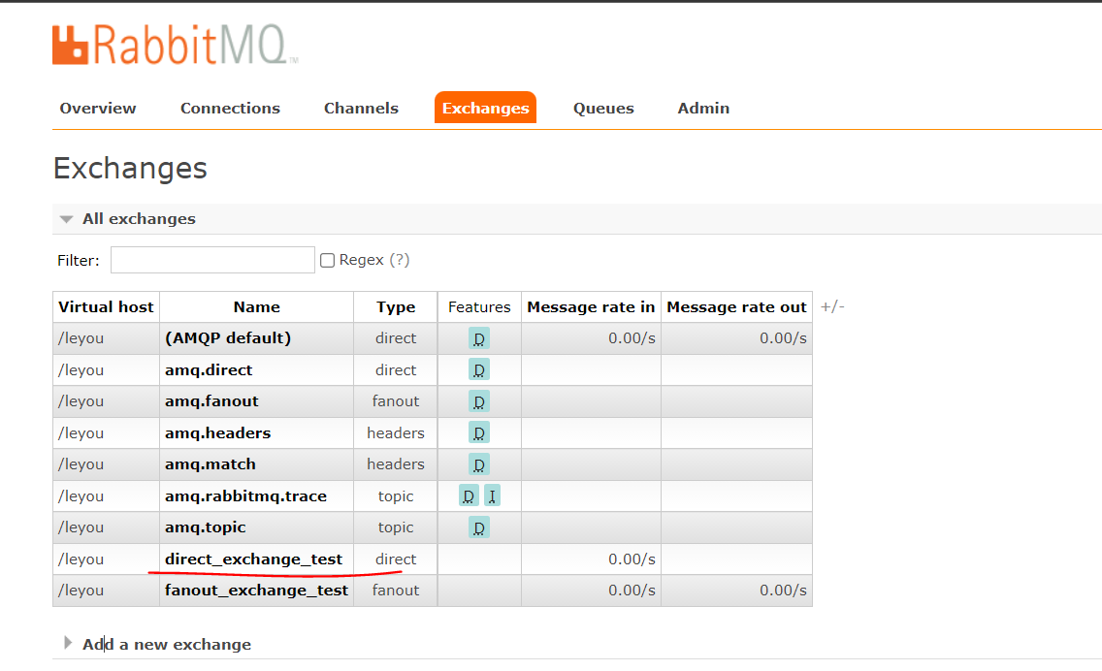Open the amq.topic exchange

(206, 527)
